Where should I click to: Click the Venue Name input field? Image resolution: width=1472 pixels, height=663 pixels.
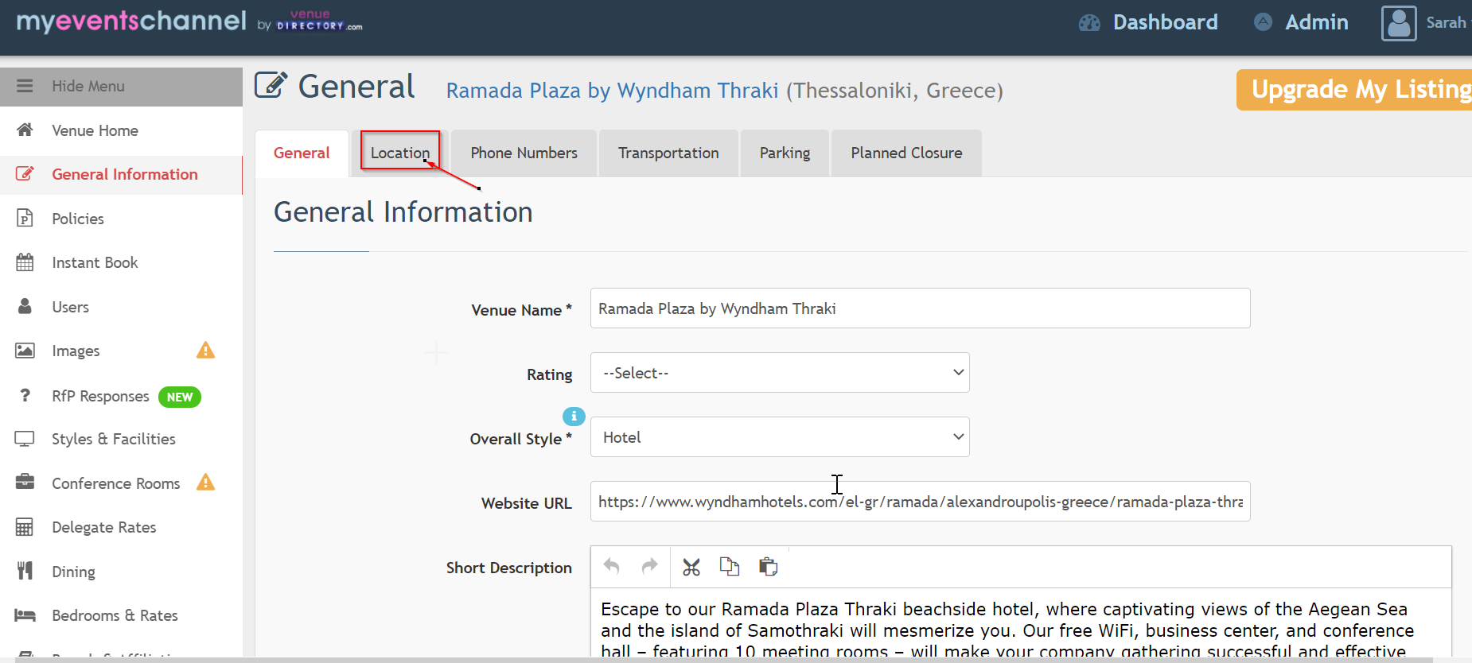pyautogui.click(x=920, y=308)
